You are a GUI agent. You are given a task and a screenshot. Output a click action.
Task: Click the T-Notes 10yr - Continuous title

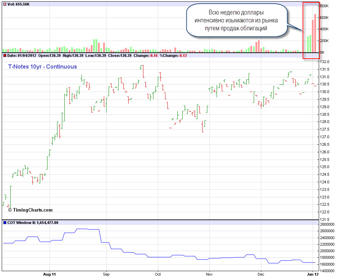(x=42, y=66)
